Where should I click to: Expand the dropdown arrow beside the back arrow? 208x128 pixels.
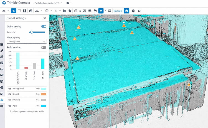coord(8,11)
